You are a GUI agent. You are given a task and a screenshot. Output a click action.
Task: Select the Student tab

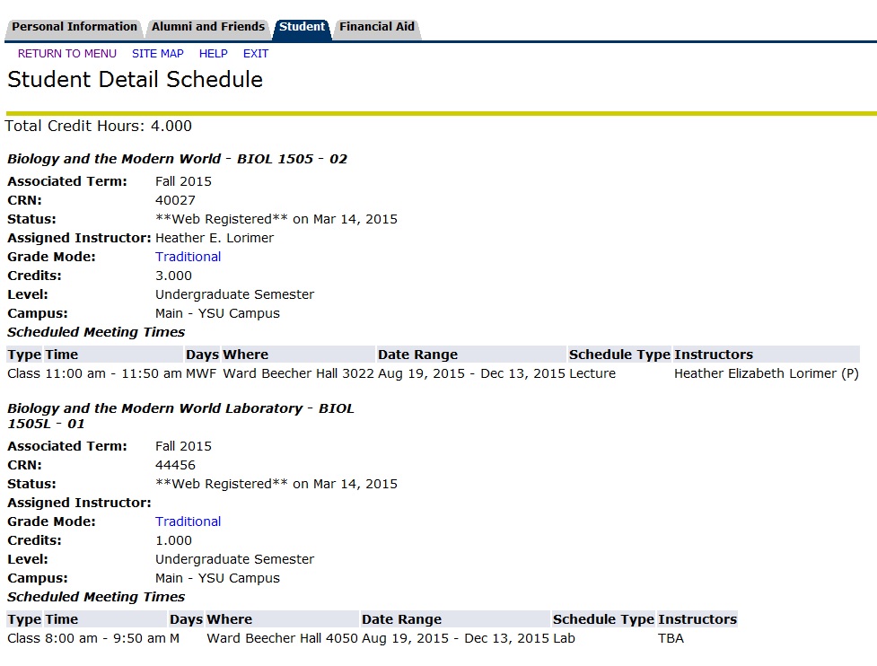click(302, 26)
